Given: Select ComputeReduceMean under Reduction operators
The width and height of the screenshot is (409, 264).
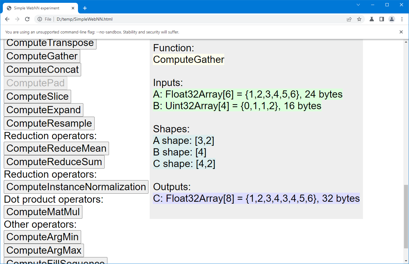Looking at the screenshot, I should tap(56, 148).
